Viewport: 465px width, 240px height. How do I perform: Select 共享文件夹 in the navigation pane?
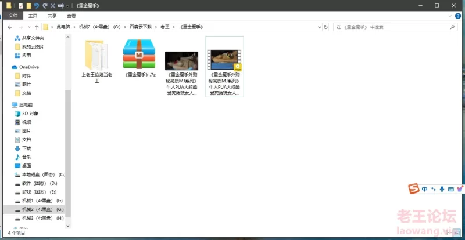(x=30, y=38)
